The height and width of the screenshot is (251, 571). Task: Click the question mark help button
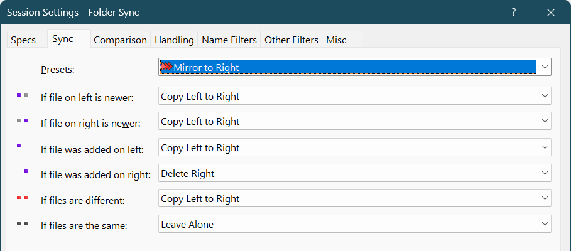coord(513,12)
